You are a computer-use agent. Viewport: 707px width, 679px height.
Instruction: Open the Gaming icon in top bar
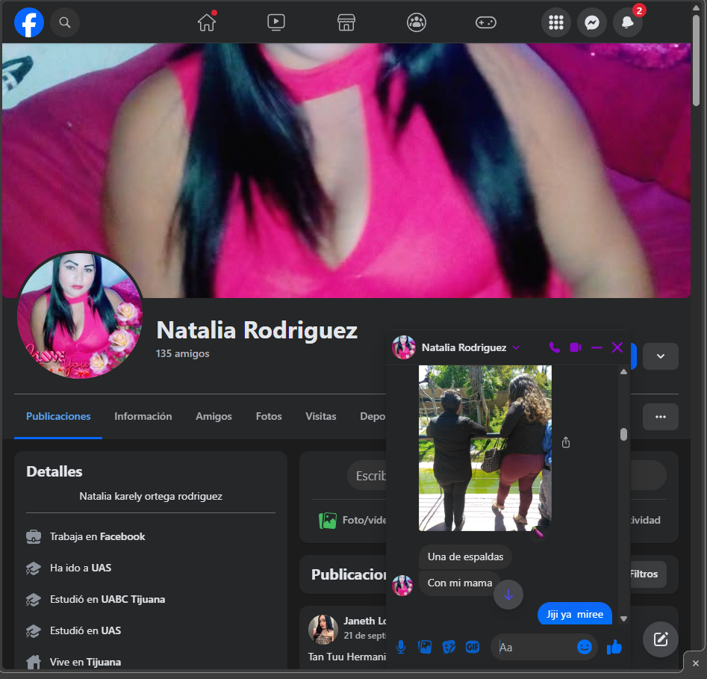486,22
